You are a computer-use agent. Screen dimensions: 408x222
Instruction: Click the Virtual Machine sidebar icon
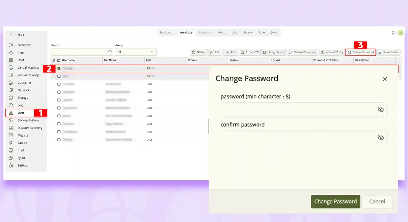pyautogui.click(x=11, y=68)
